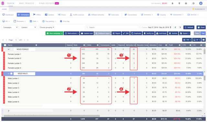
Task: Open OS dropdown menu
Action: (6, 21)
